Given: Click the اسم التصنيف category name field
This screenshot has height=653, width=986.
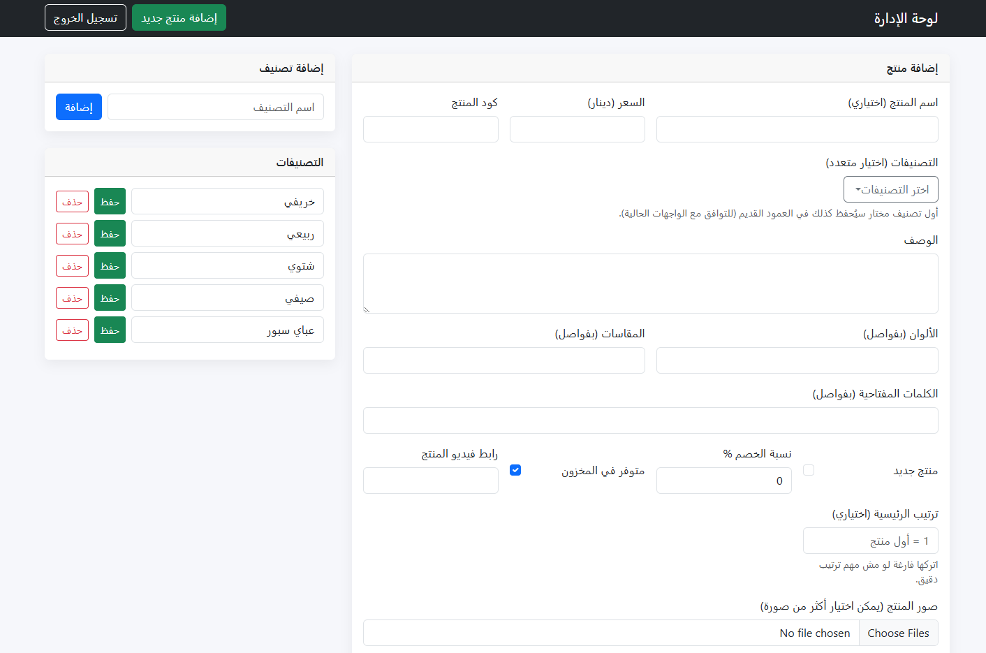Looking at the screenshot, I should click(x=215, y=107).
